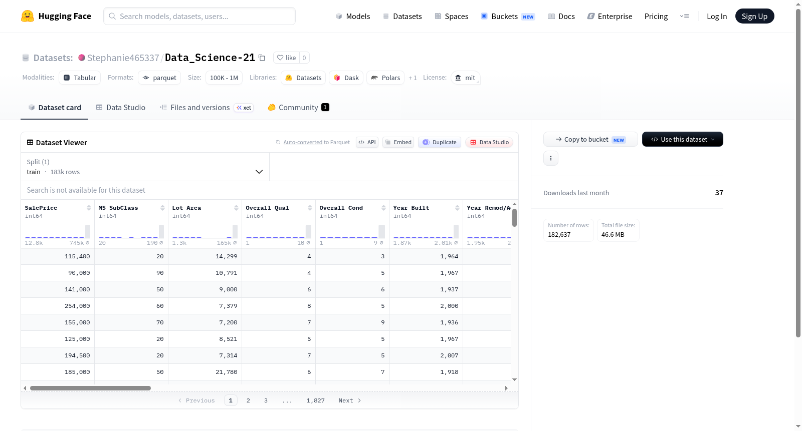Open Data Studio from the viewer header
Screen dimensions: 802x431
click(489, 142)
